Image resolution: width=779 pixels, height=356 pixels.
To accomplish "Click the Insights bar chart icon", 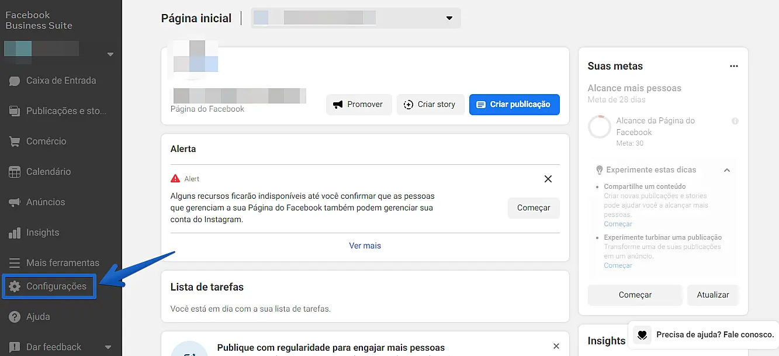I will pos(15,233).
